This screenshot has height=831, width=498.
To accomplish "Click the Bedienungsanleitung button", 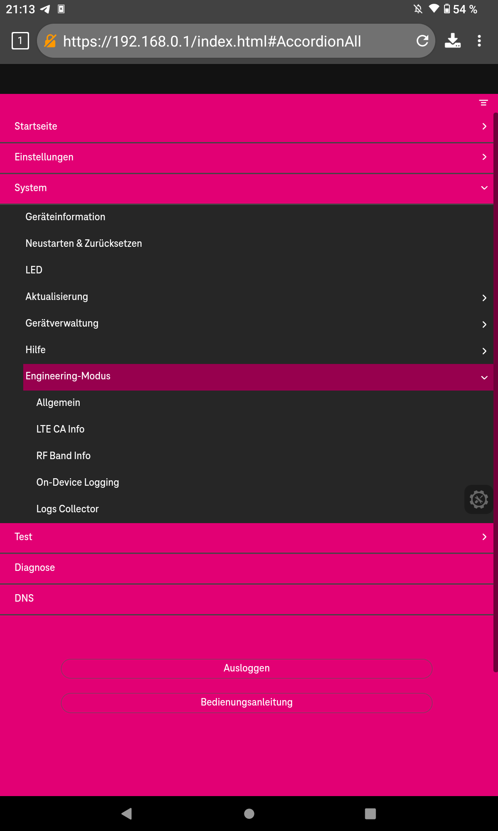I will pyautogui.click(x=247, y=702).
